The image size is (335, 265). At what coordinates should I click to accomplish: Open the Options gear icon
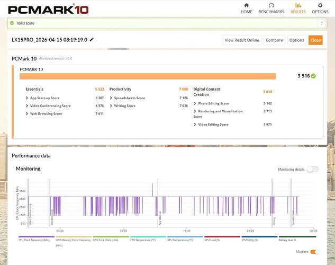[x=320, y=5]
